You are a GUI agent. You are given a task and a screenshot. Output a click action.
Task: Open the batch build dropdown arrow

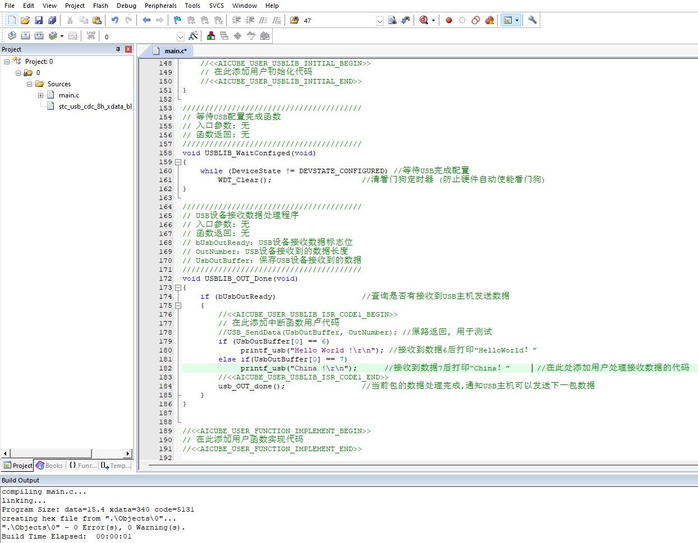62,36
